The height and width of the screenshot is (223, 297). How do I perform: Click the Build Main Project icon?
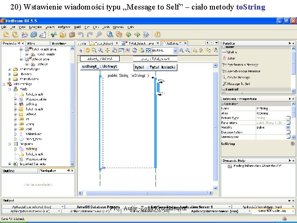[x=110, y=35]
